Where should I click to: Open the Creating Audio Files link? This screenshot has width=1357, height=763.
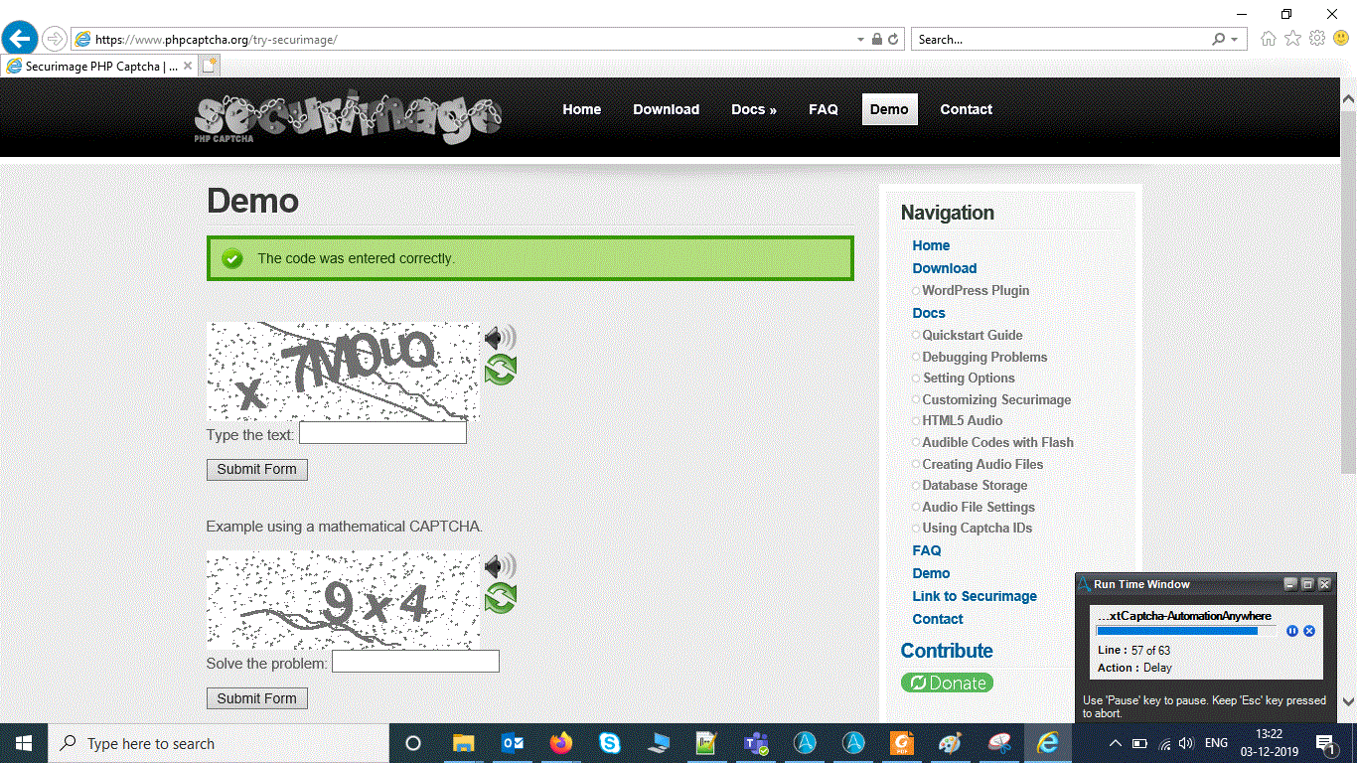coord(982,464)
